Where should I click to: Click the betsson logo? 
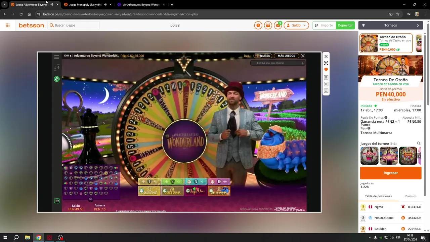pyautogui.click(x=31, y=25)
